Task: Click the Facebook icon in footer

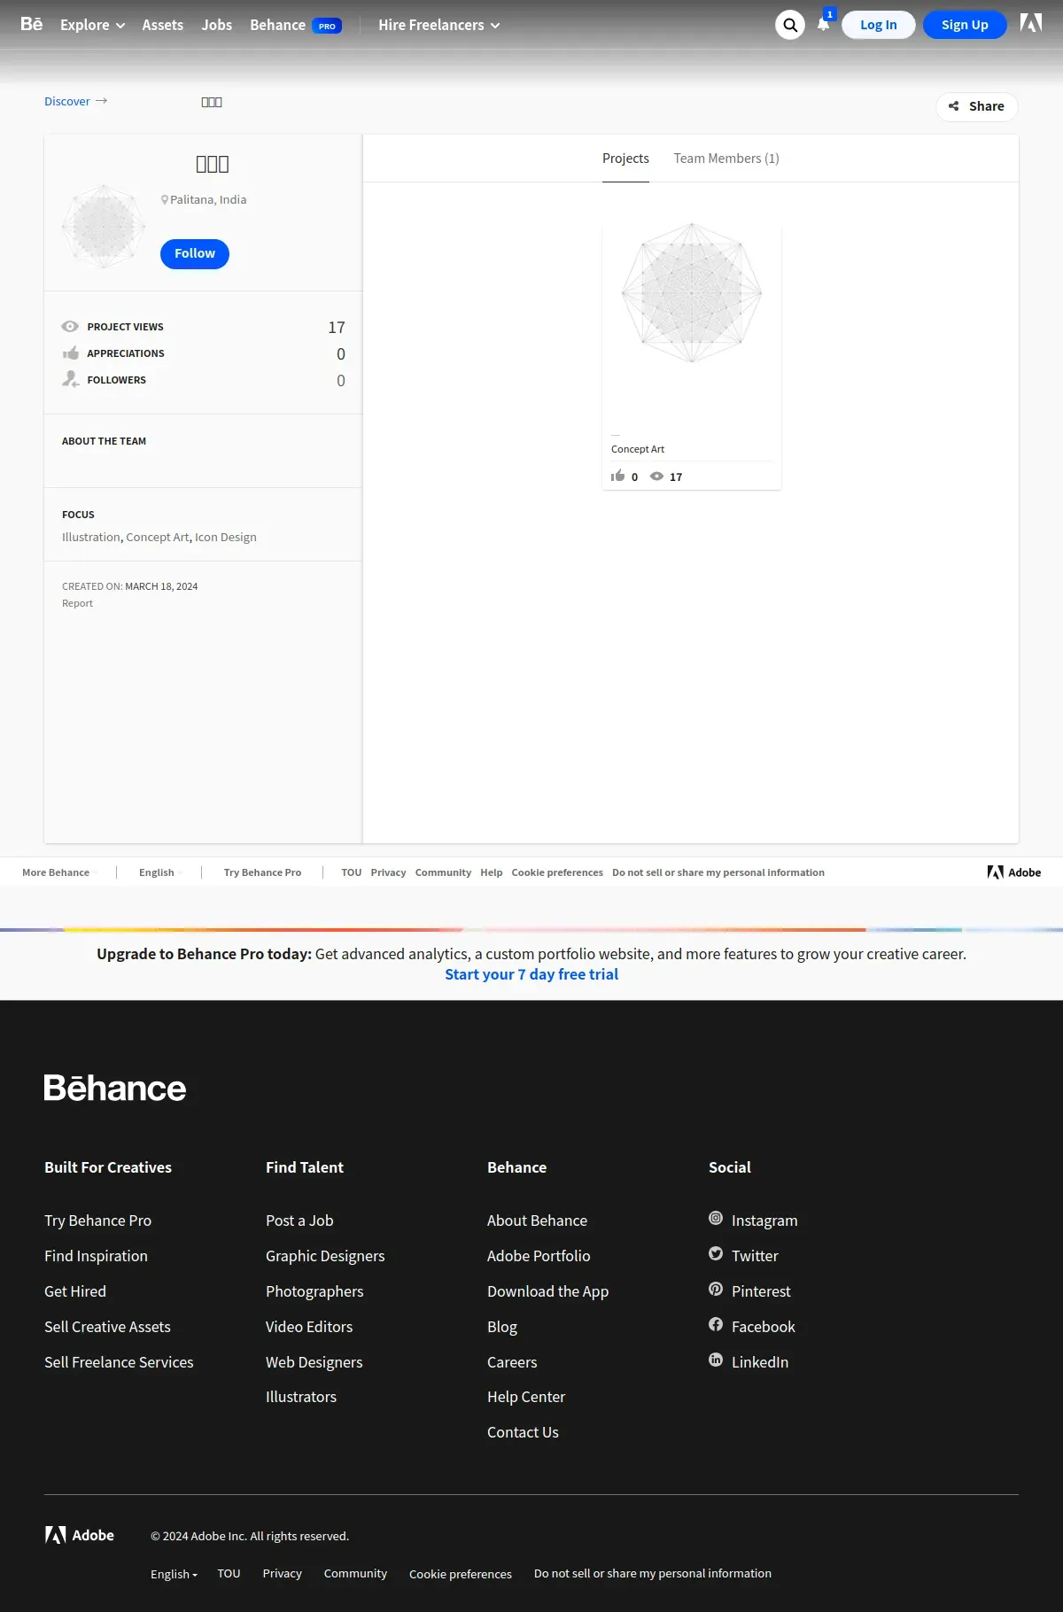Action: (716, 1325)
